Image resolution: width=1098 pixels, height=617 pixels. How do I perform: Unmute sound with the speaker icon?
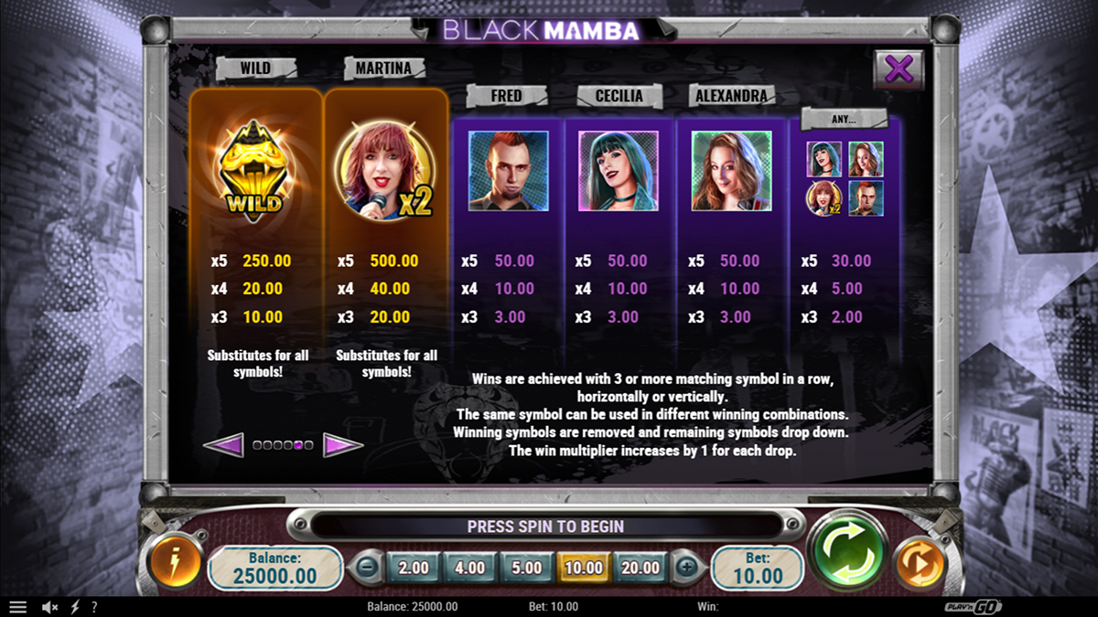pos(50,607)
